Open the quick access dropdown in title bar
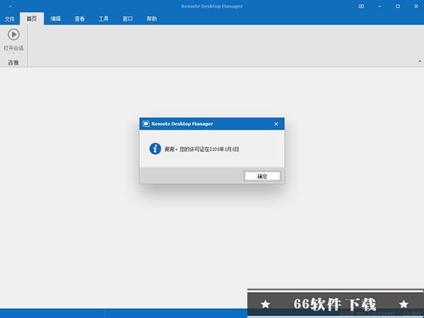424x318 pixels. click(x=10, y=6)
